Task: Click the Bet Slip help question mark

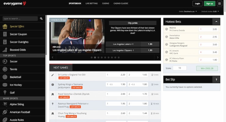Action: click(x=216, y=79)
